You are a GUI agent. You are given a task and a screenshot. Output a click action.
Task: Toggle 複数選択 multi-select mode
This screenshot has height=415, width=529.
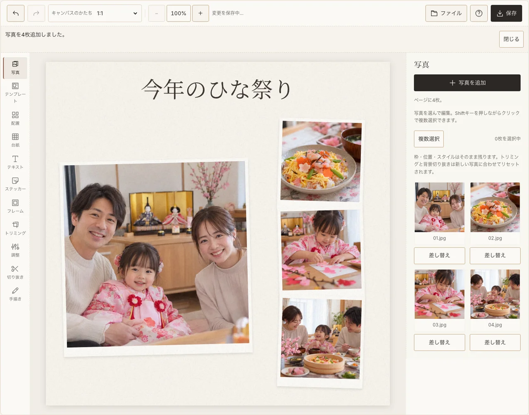click(429, 139)
